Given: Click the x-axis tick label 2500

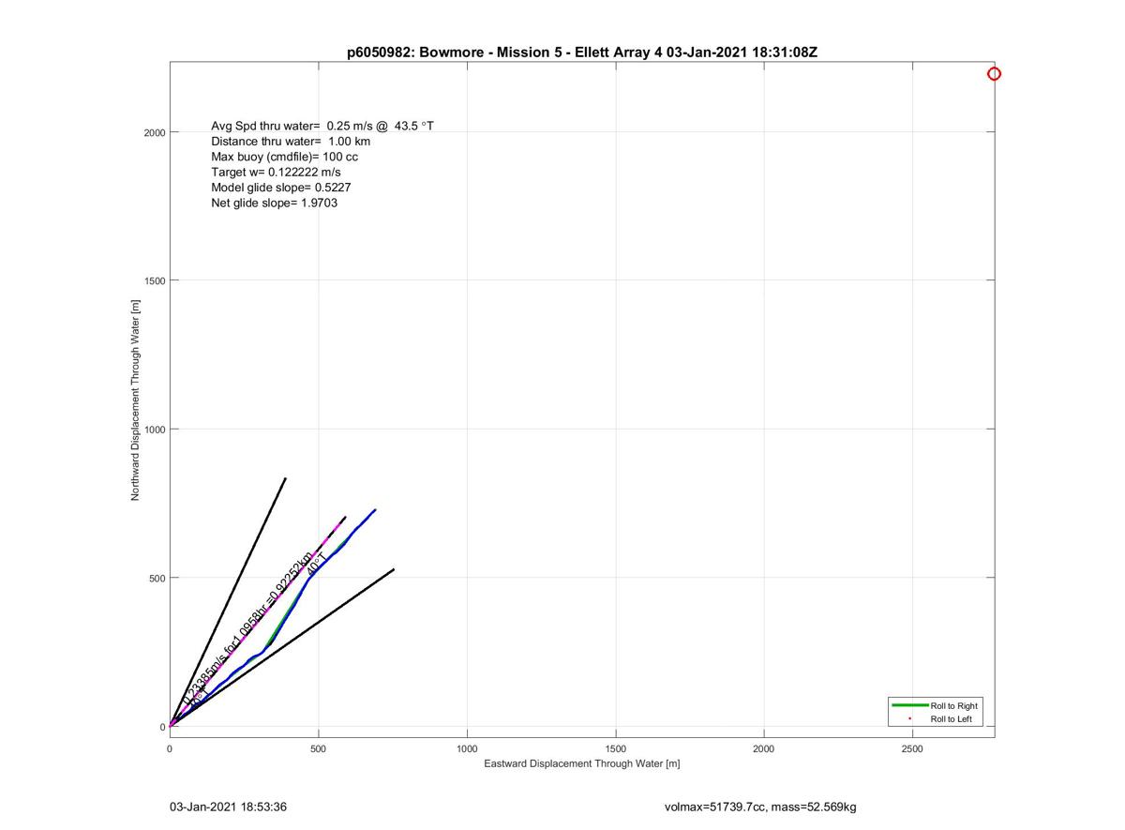Looking at the screenshot, I should point(912,749).
